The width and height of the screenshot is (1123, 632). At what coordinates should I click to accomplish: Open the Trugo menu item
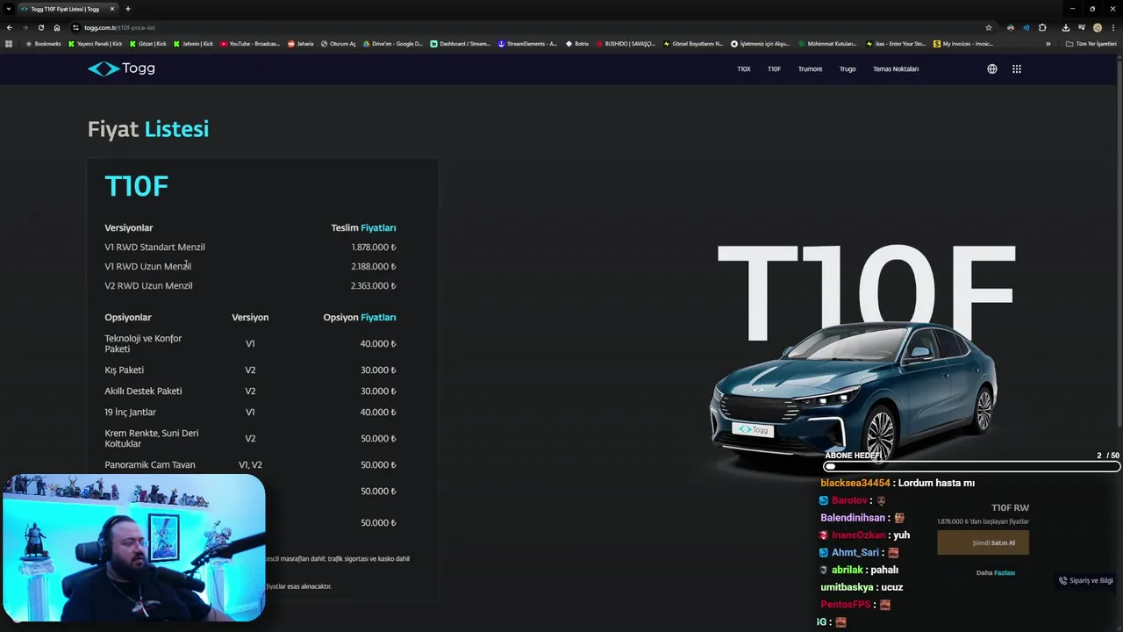click(848, 68)
